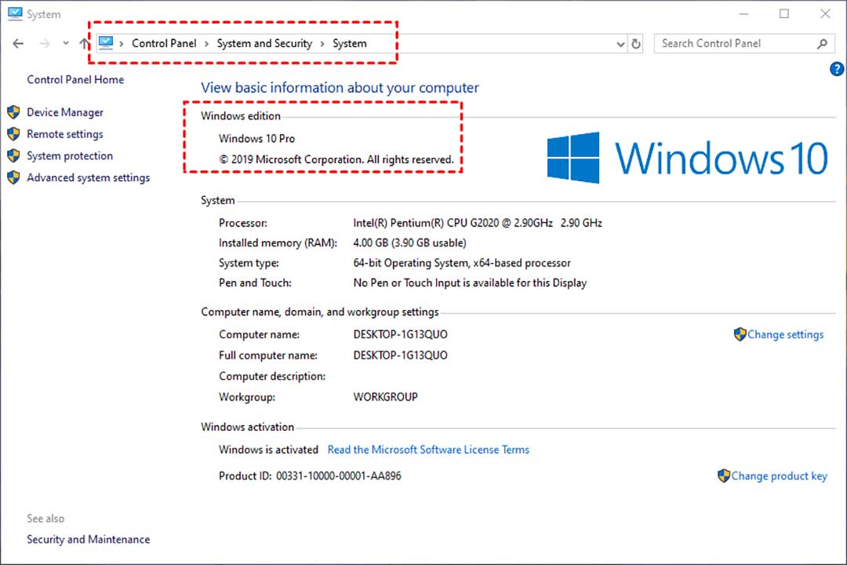Click the System icon in the title bar
The height and width of the screenshot is (565, 847).
[x=15, y=13]
